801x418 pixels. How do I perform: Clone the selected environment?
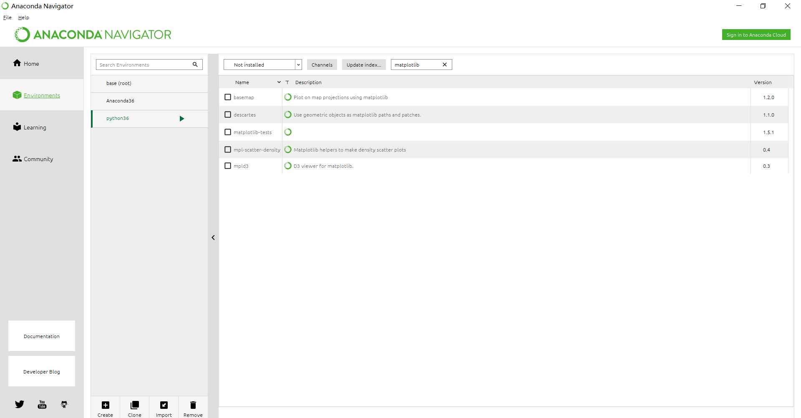click(x=135, y=408)
